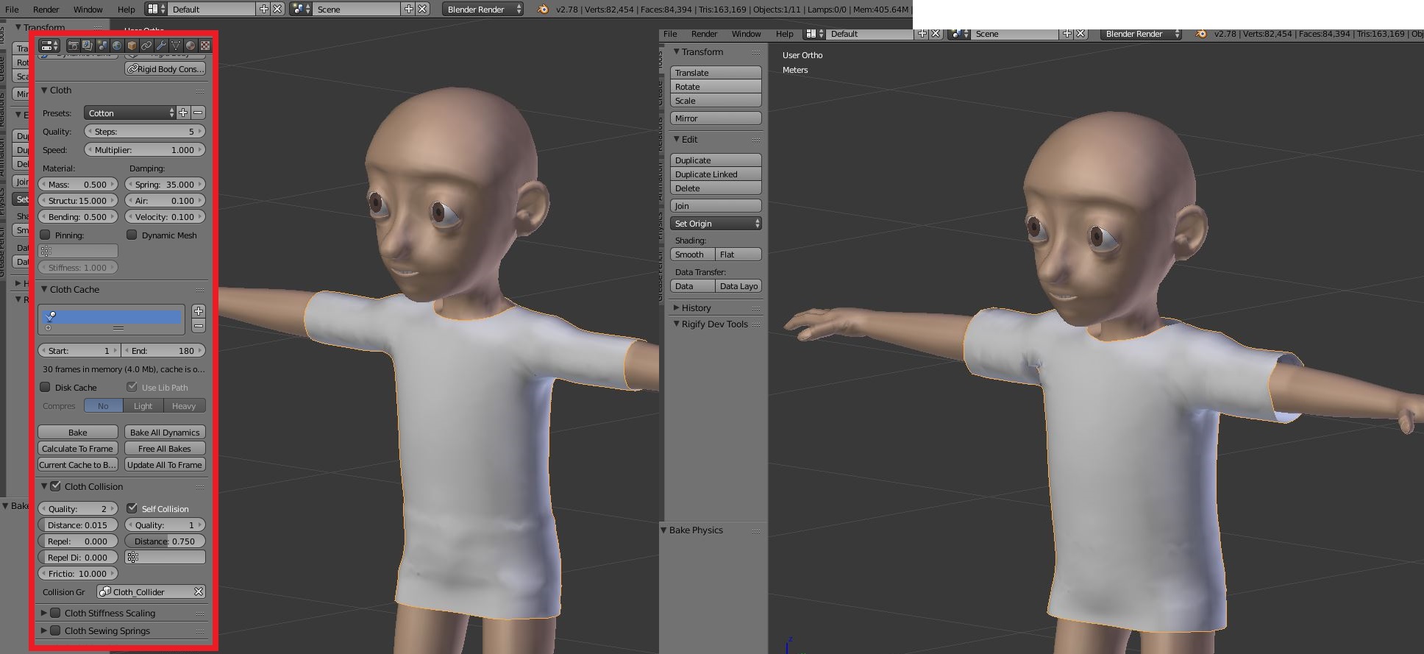Click Duplicate Linked in right window
Viewport: 1424px width, 654px height.
click(x=716, y=174)
